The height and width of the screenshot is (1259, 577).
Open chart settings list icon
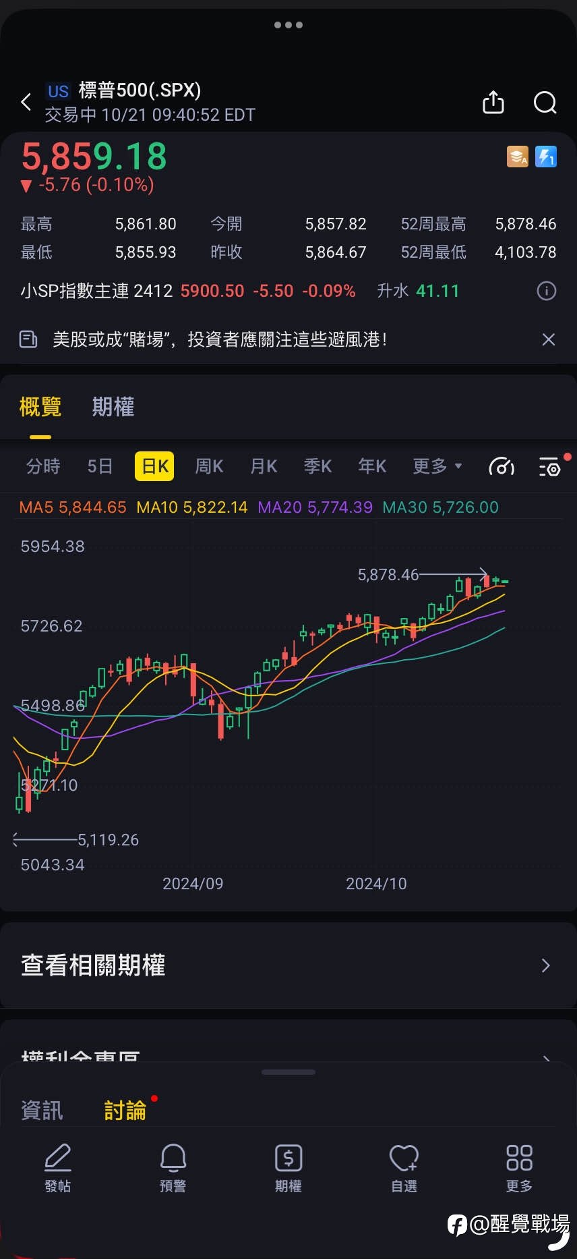click(x=549, y=466)
